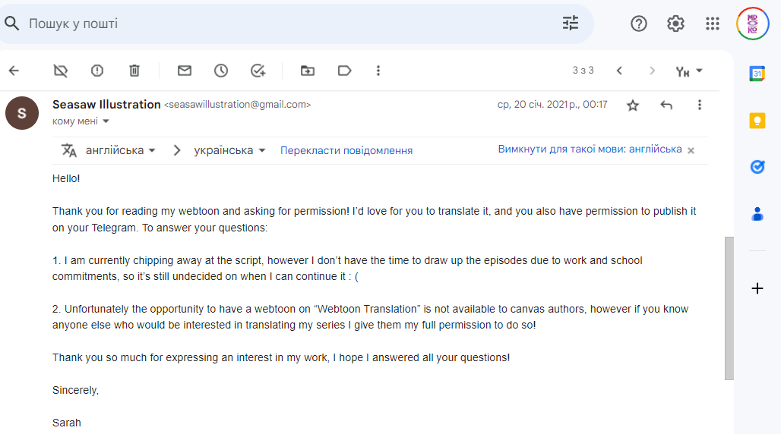Reply to Sarah's email with the arrow
The height and width of the screenshot is (434, 781).
(666, 105)
